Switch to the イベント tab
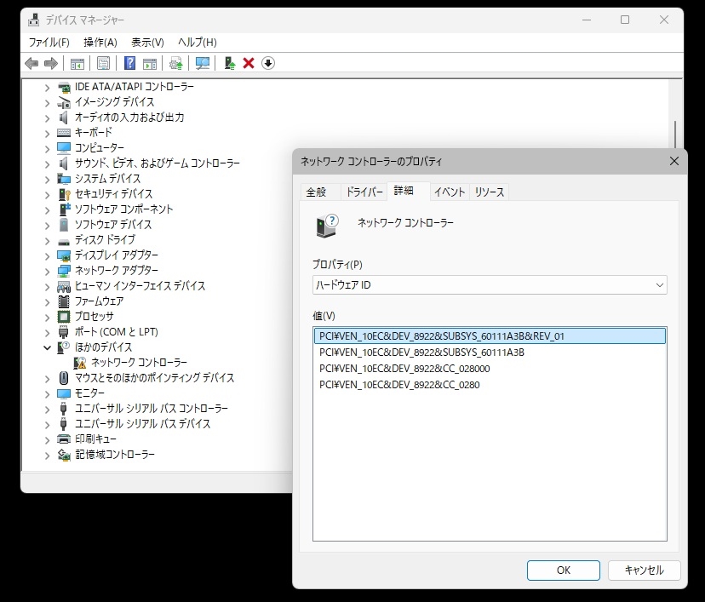 pos(450,192)
